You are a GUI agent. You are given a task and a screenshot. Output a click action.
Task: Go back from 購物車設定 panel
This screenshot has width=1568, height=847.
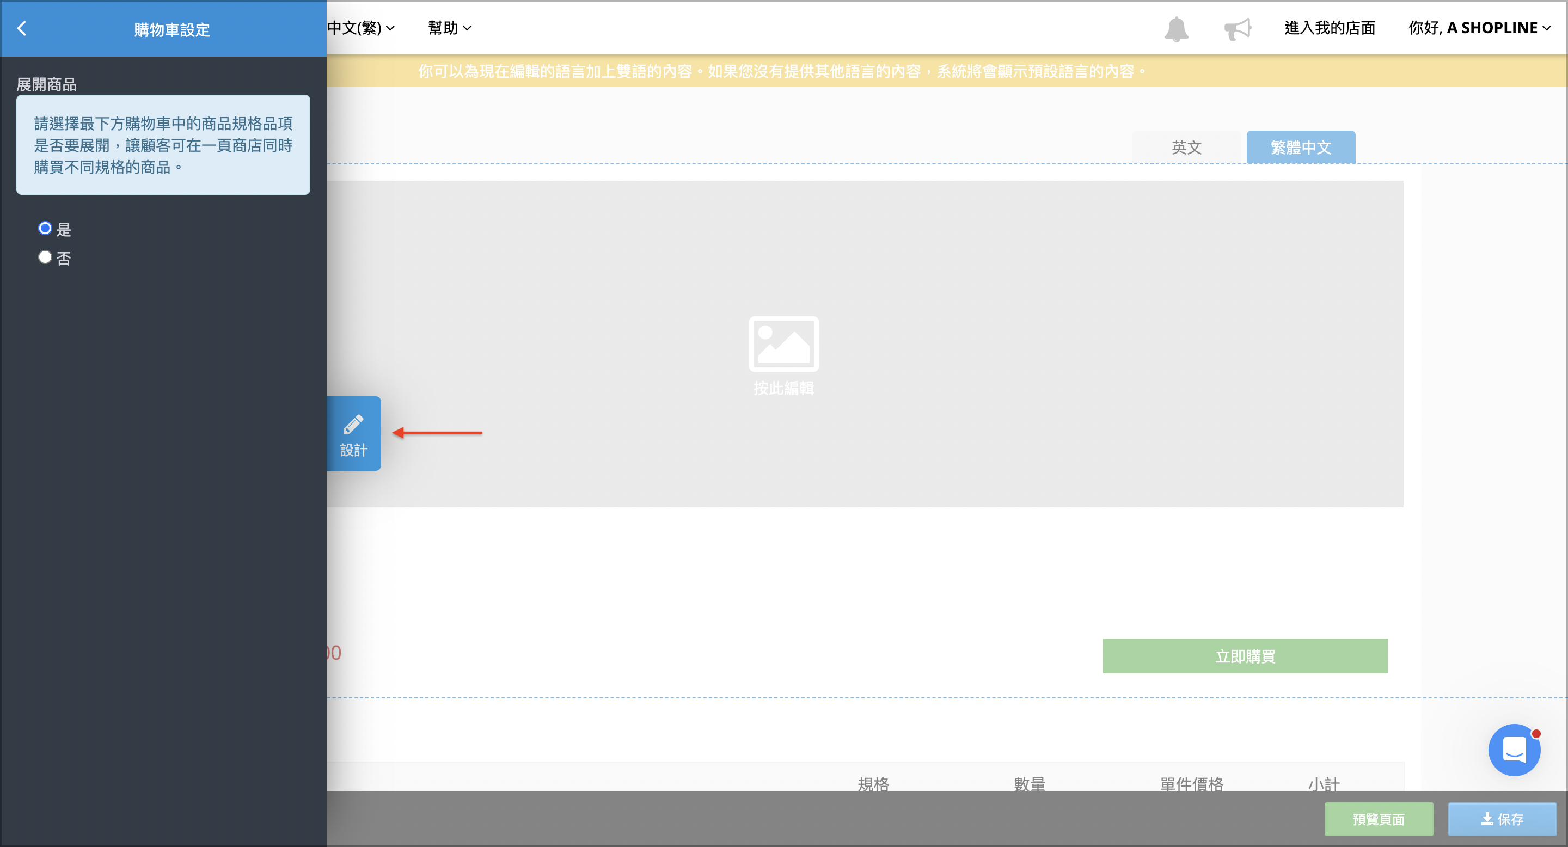[x=22, y=29]
